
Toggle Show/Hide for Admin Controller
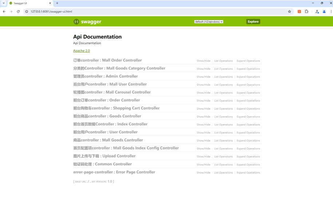point(203,77)
